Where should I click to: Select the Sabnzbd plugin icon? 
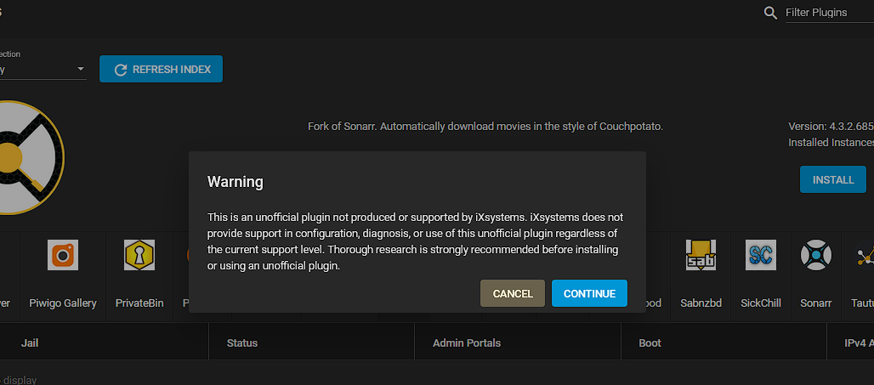click(701, 255)
